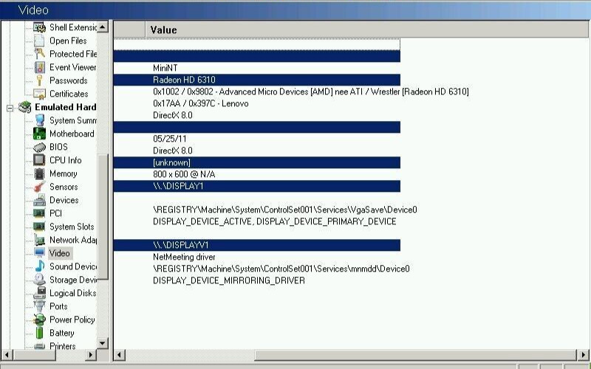Select the DISPLAY_DEVICE_ACTIVE flags row
This screenshot has height=369, width=591.
[256, 221]
